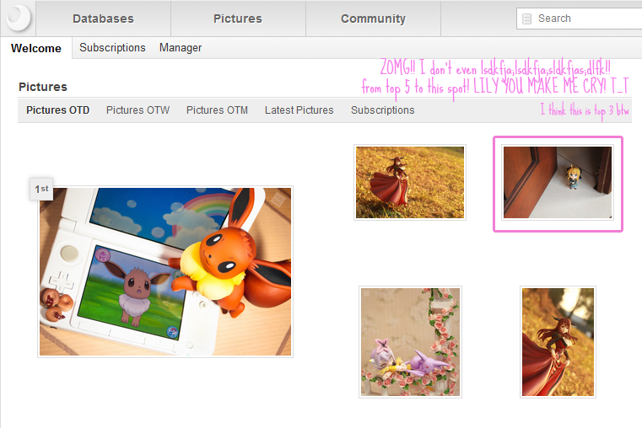Go to the Manager tab
The height and width of the screenshot is (428, 642).
tap(181, 48)
